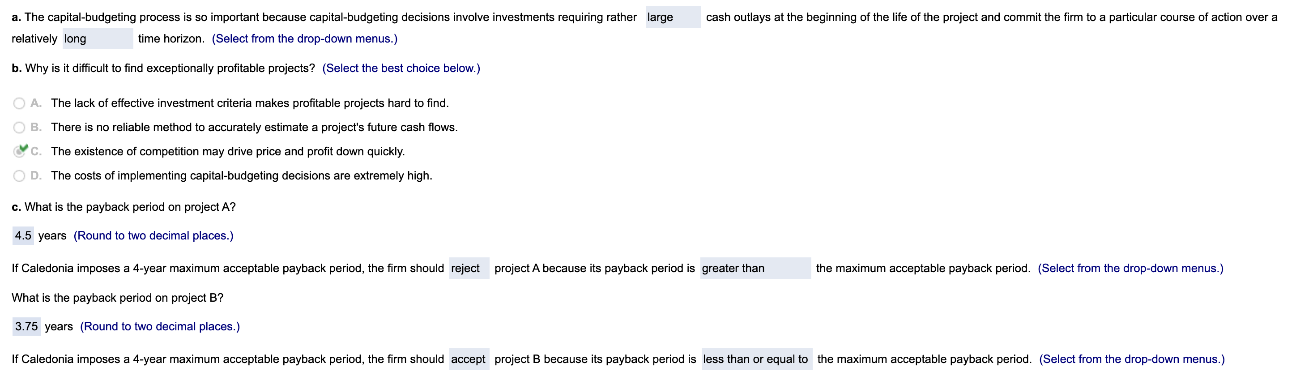
Task: Open the 'long' time horizon dropdown
Action: click(x=97, y=38)
